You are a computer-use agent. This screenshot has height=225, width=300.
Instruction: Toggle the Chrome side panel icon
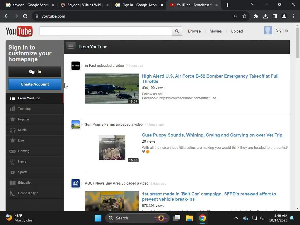point(275,16)
